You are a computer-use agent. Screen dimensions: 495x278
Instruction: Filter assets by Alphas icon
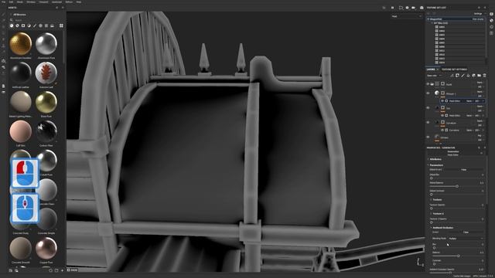coord(40,25)
